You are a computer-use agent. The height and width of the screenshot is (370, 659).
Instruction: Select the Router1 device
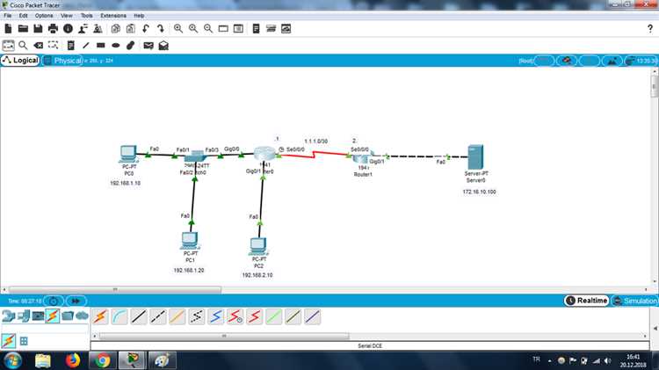pos(362,158)
